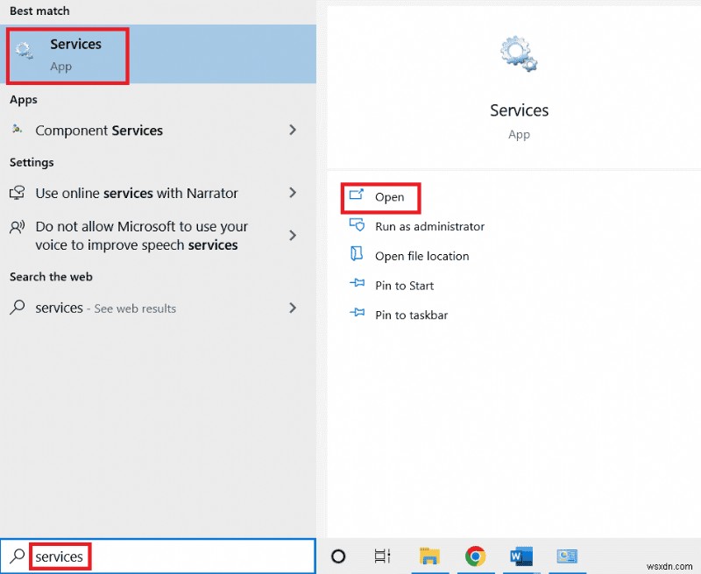The image size is (701, 574).
Task: Expand the services web results chevron
Action: [x=293, y=308]
